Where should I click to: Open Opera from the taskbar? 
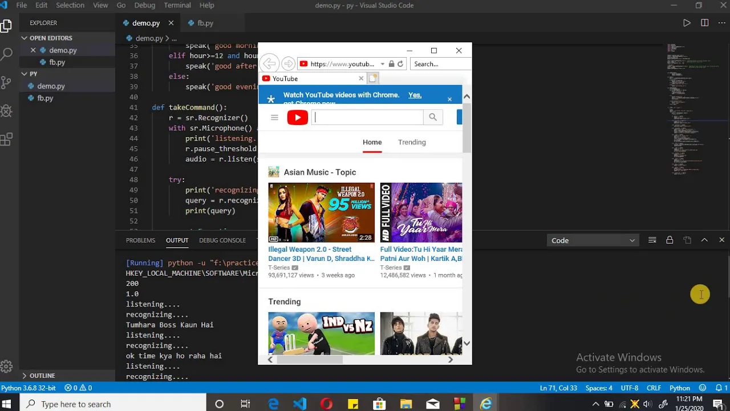tap(326, 404)
